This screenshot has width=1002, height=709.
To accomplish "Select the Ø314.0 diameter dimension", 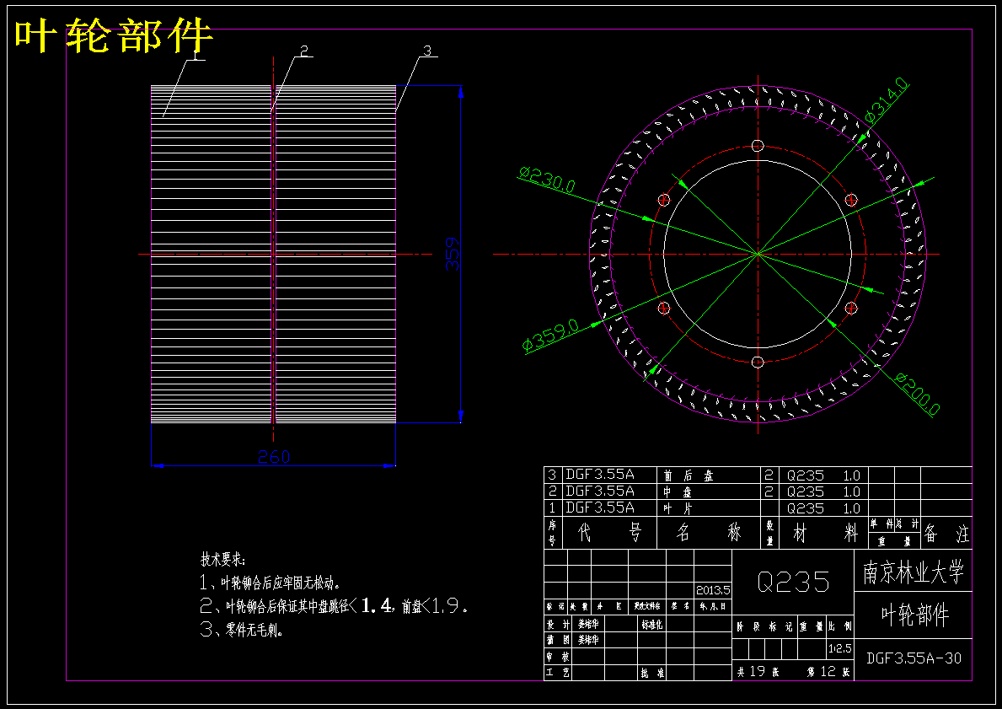I will (x=887, y=99).
